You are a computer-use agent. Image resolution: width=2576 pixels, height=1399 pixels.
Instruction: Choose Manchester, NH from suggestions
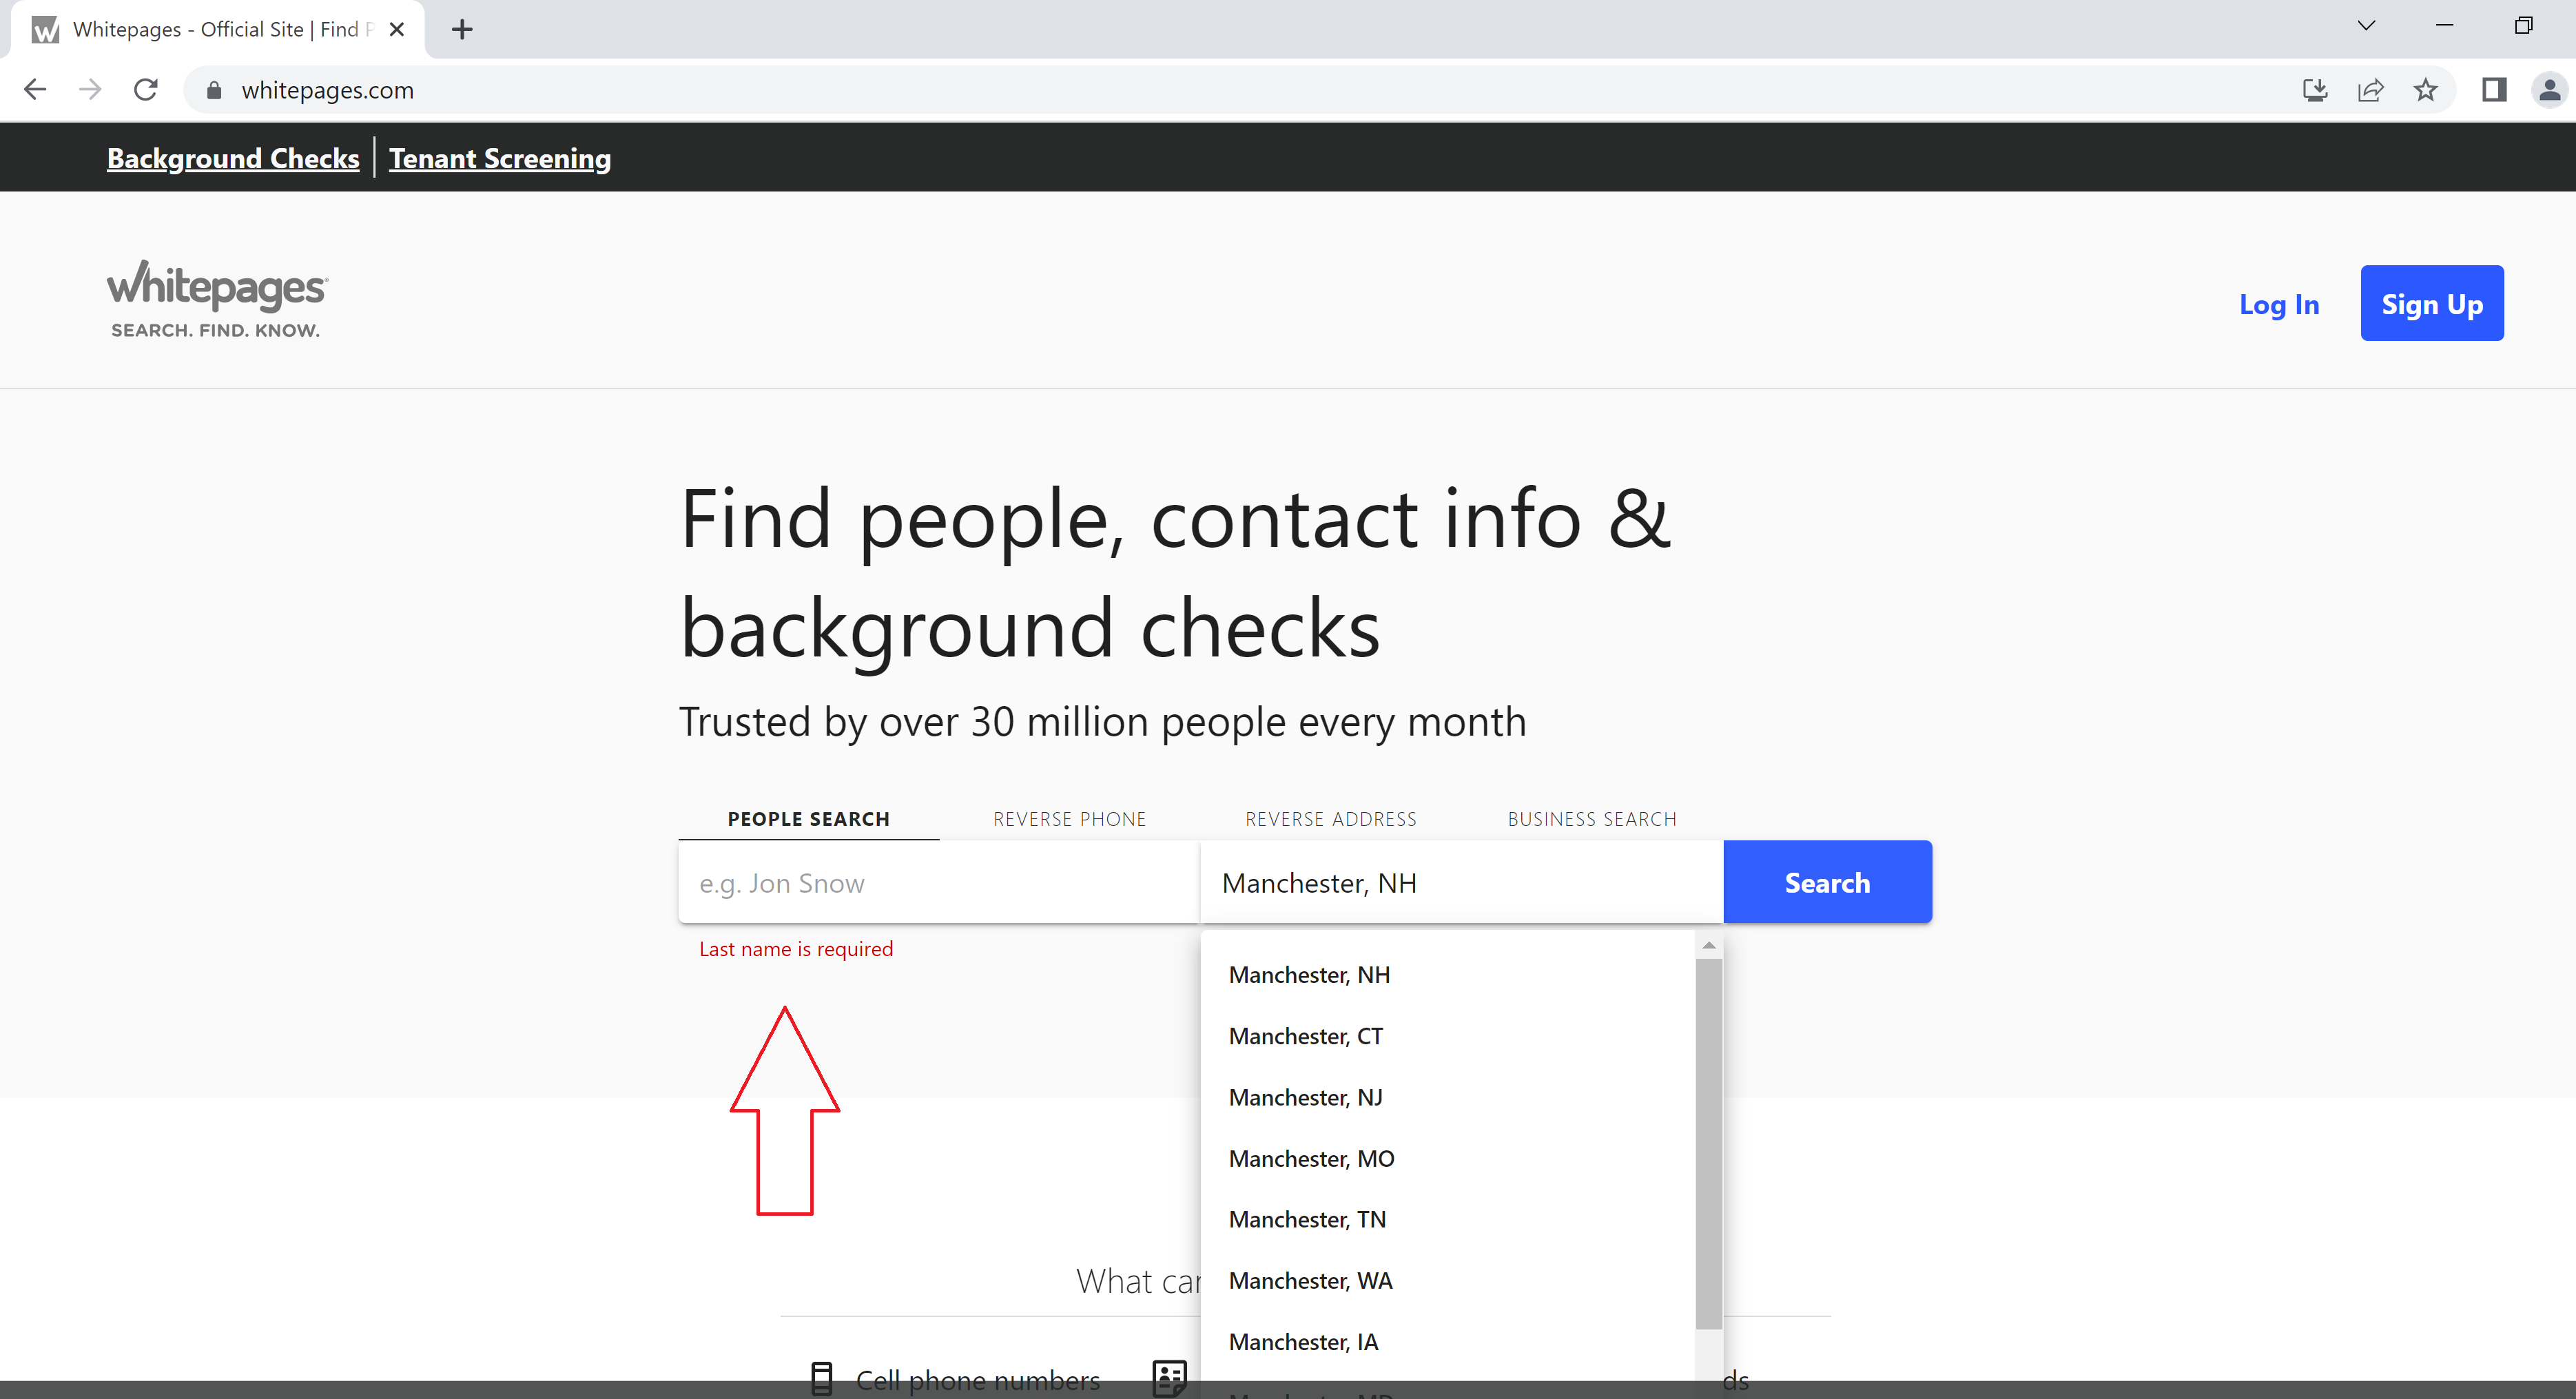pos(1448,975)
